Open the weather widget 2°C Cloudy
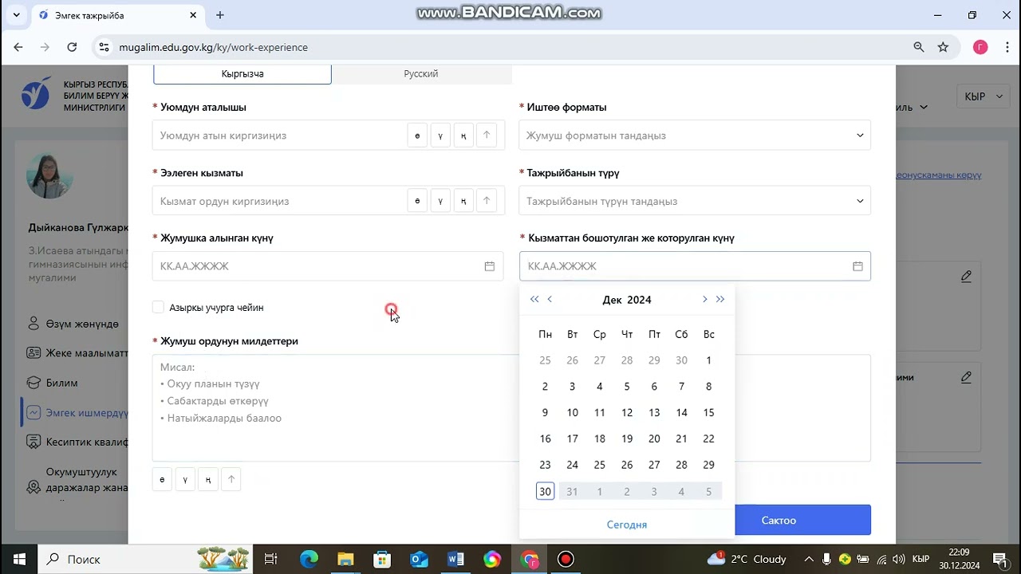Screen dimensions: 1021x574 tap(747, 559)
